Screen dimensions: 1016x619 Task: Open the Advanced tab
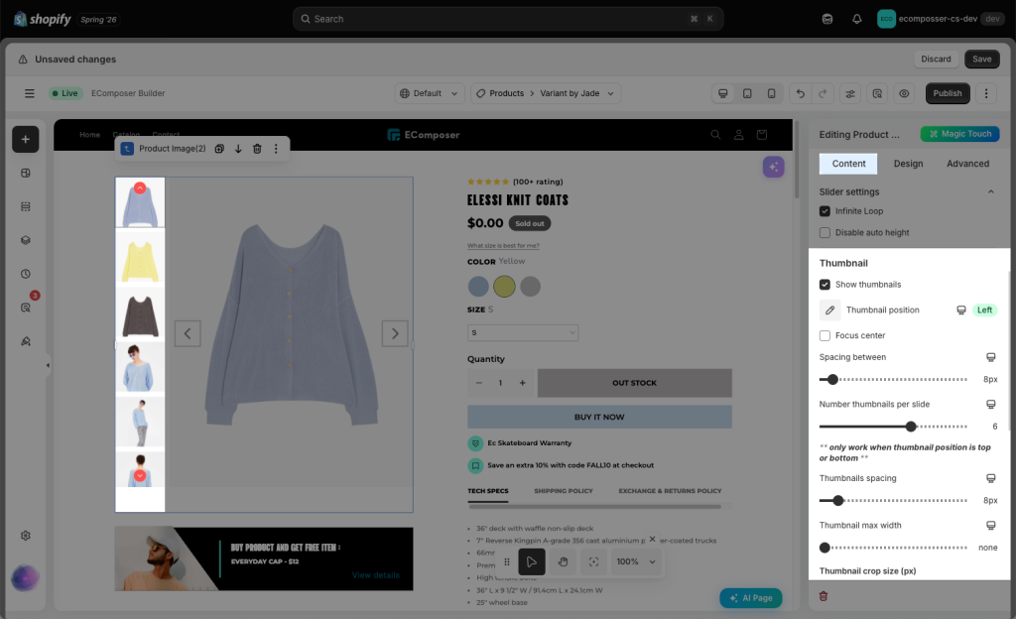[967, 164]
